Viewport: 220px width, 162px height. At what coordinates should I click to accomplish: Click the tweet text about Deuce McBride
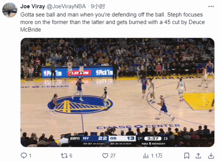(x=113, y=22)
